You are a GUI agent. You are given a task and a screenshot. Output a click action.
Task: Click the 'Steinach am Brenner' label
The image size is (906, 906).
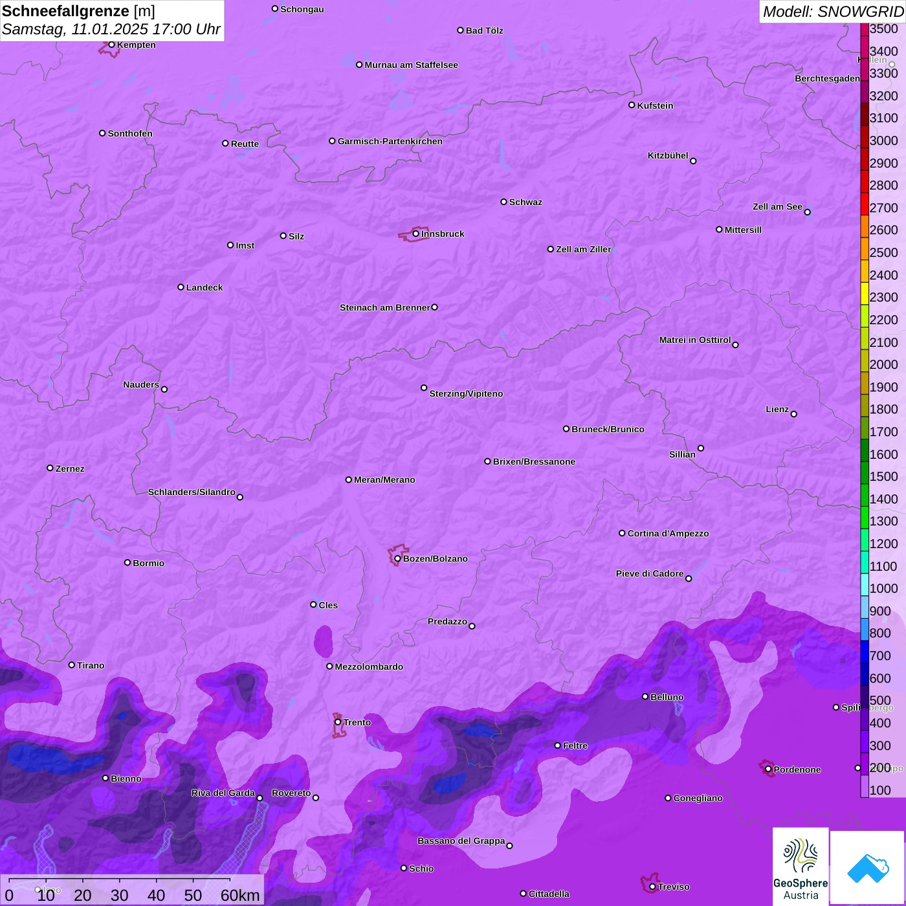(x=385, y=307)
